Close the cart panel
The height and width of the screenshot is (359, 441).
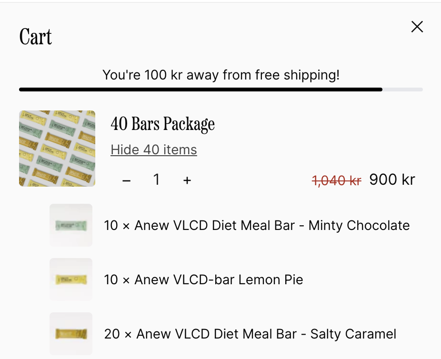(417, 27)
